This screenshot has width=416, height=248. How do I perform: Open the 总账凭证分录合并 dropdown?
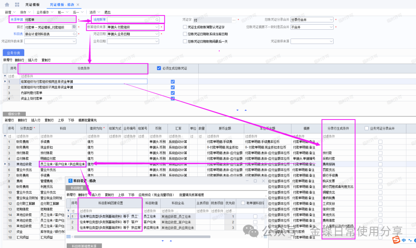[331, 20]
